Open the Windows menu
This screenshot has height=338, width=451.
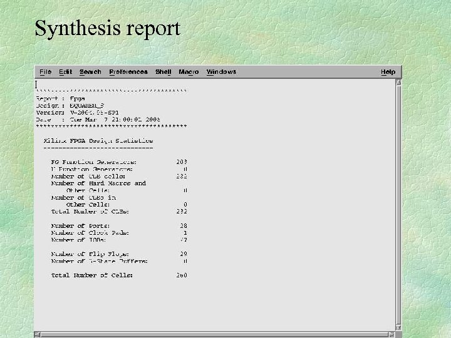221,72
